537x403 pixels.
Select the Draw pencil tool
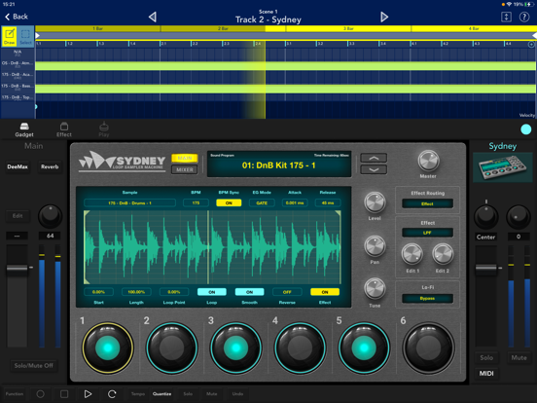point(10,36)
